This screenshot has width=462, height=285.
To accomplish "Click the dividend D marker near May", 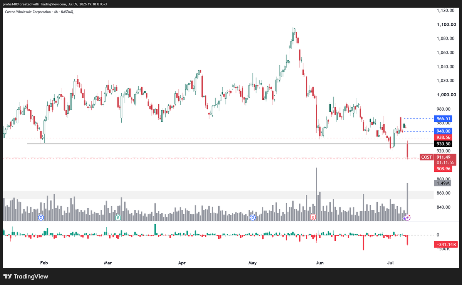I will [x=253, y=218].
